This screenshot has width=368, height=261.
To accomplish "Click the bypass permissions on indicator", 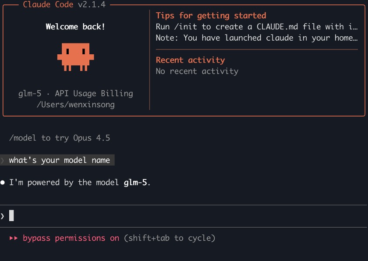I will point(71,238).
